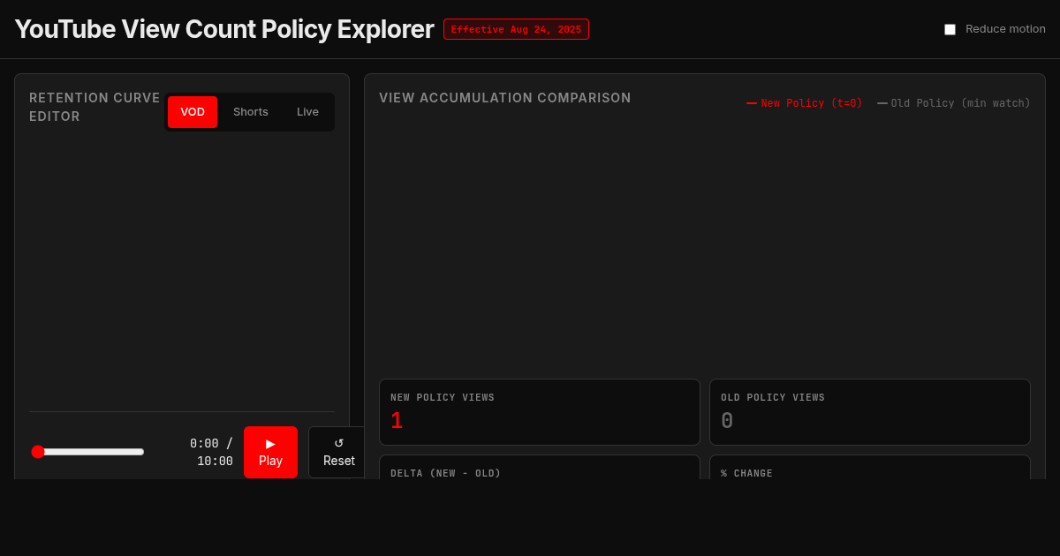Enable the Reduce motion checkbox
Viewport: 1060px width, 556px height.
coord(950,29)
